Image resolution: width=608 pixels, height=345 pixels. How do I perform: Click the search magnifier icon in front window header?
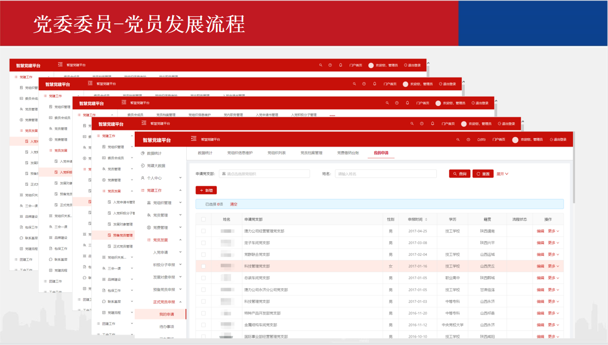458,140
